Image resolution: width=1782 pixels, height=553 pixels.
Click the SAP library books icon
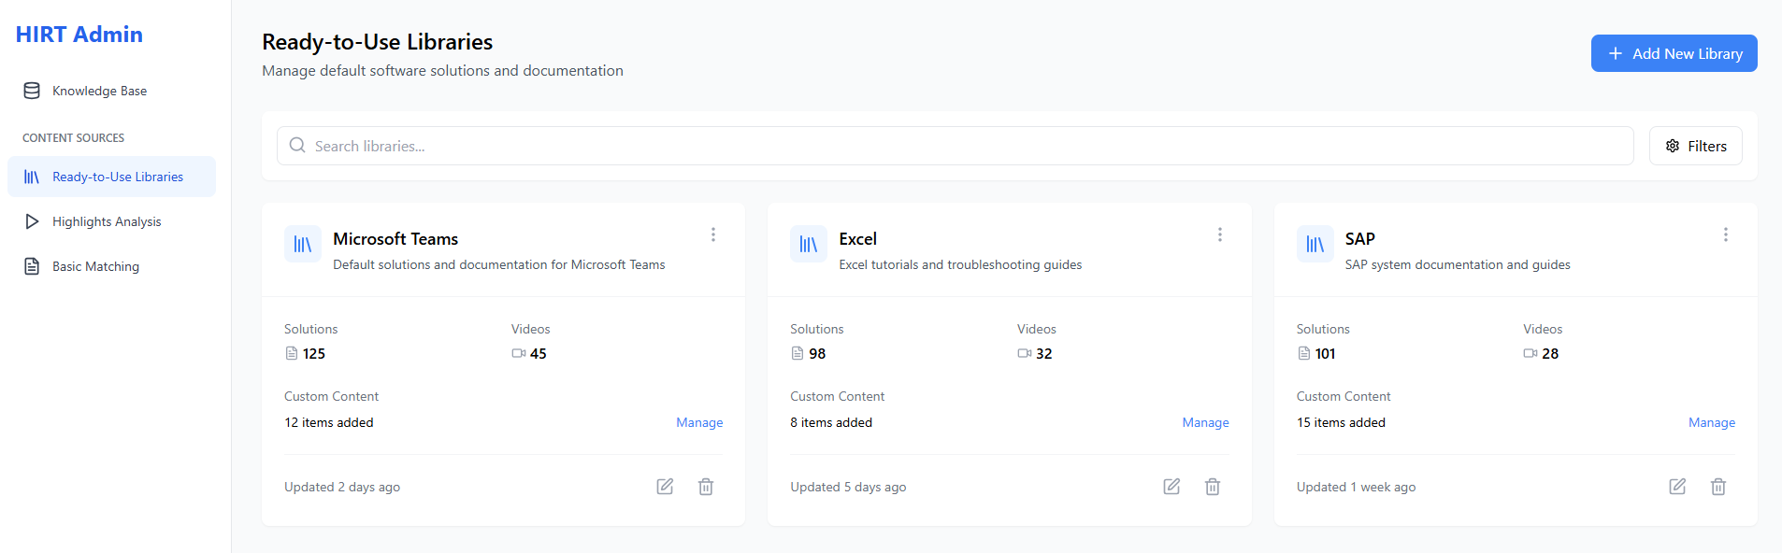pyautogui.click(x=1315, y=245)
